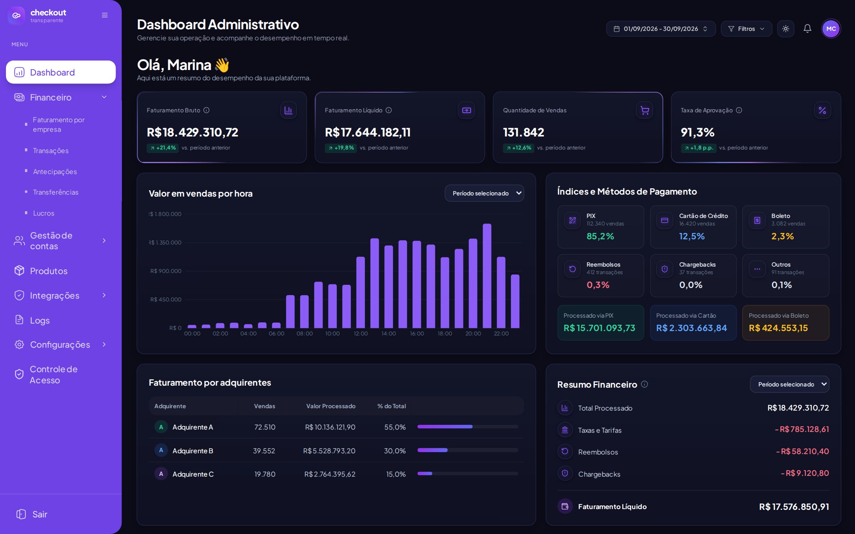Open the MC user avatar menu
855x534 pixels.
pos(831,29)
